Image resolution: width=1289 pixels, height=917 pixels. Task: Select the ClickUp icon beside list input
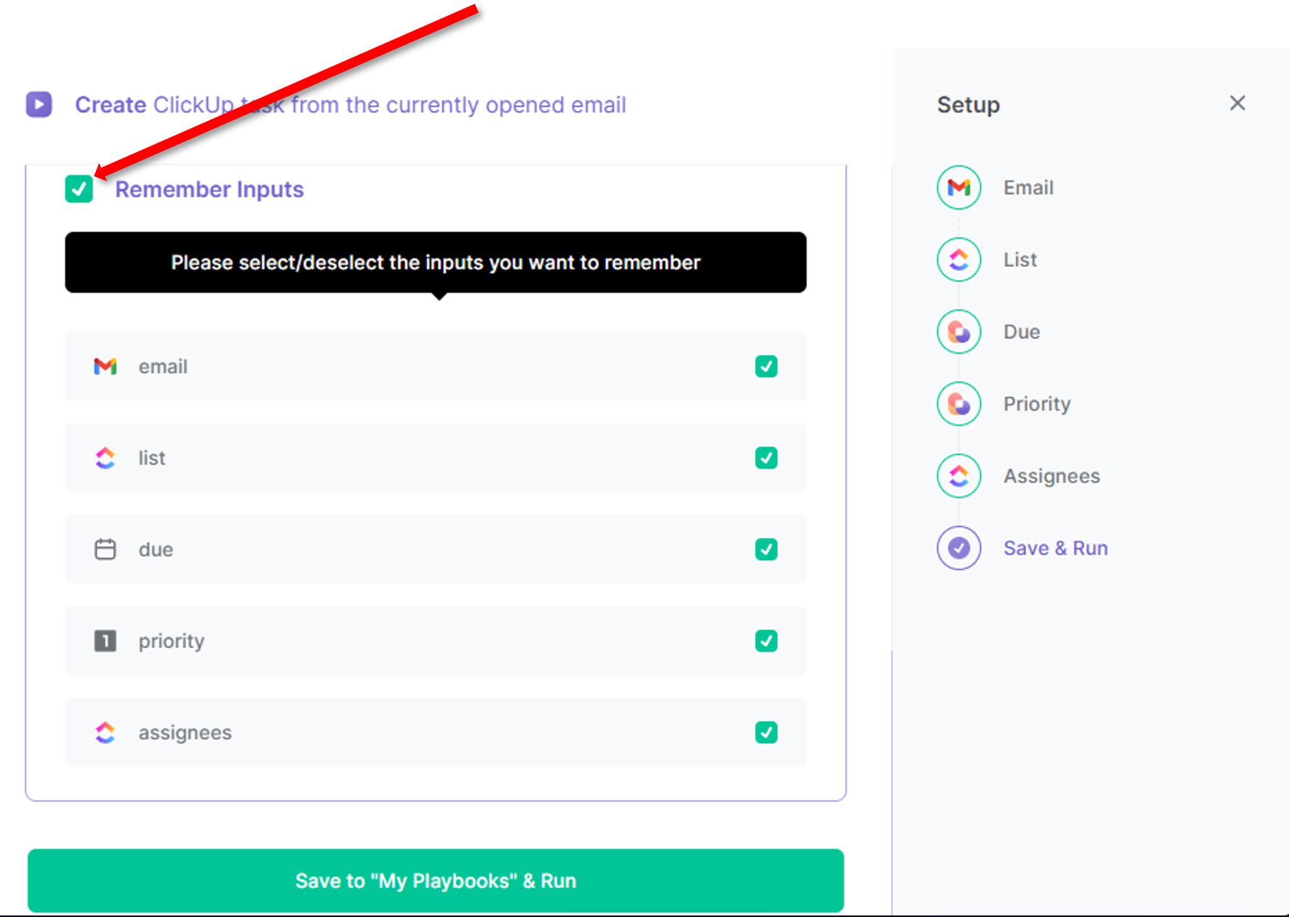(x=106, y=458)
